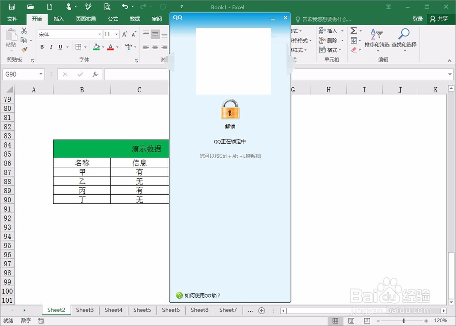This screenshot has width=456, height=326.
Task: Click the Save icon in quick access toolbar
Action: pyautogui.click(x=11, y=7)
